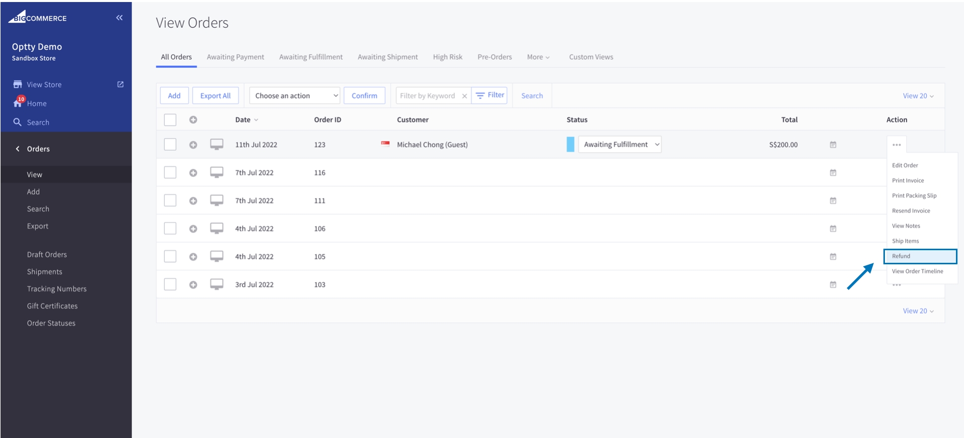The height and width of the screenshot is (438, 964).
Task: Click desktop device icon for order 111
Action: point(217,200)
